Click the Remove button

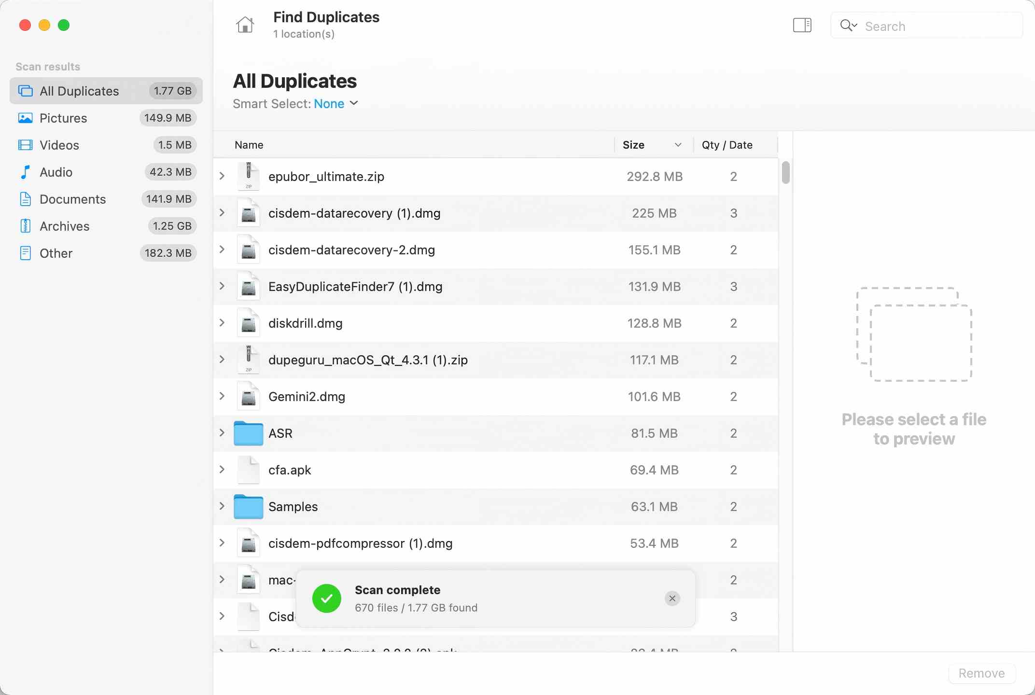coord(981,673)
